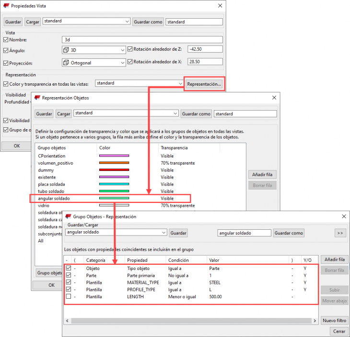
Task: Close the Representación Objetos dialog
Action: 274,98
